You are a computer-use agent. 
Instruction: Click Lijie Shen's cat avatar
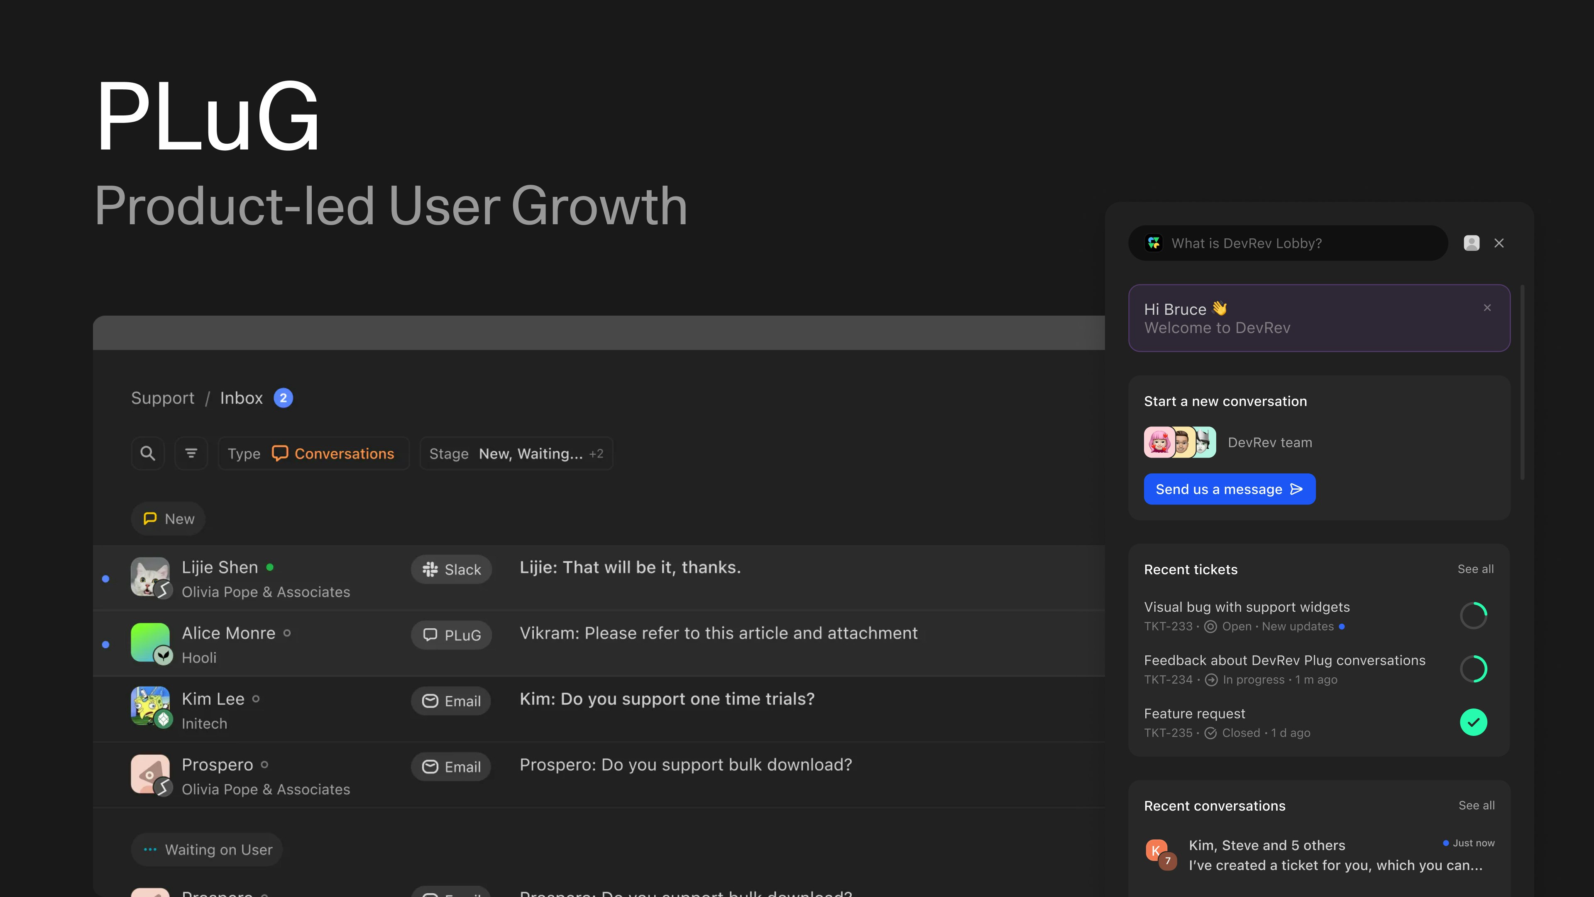[150, 576]
